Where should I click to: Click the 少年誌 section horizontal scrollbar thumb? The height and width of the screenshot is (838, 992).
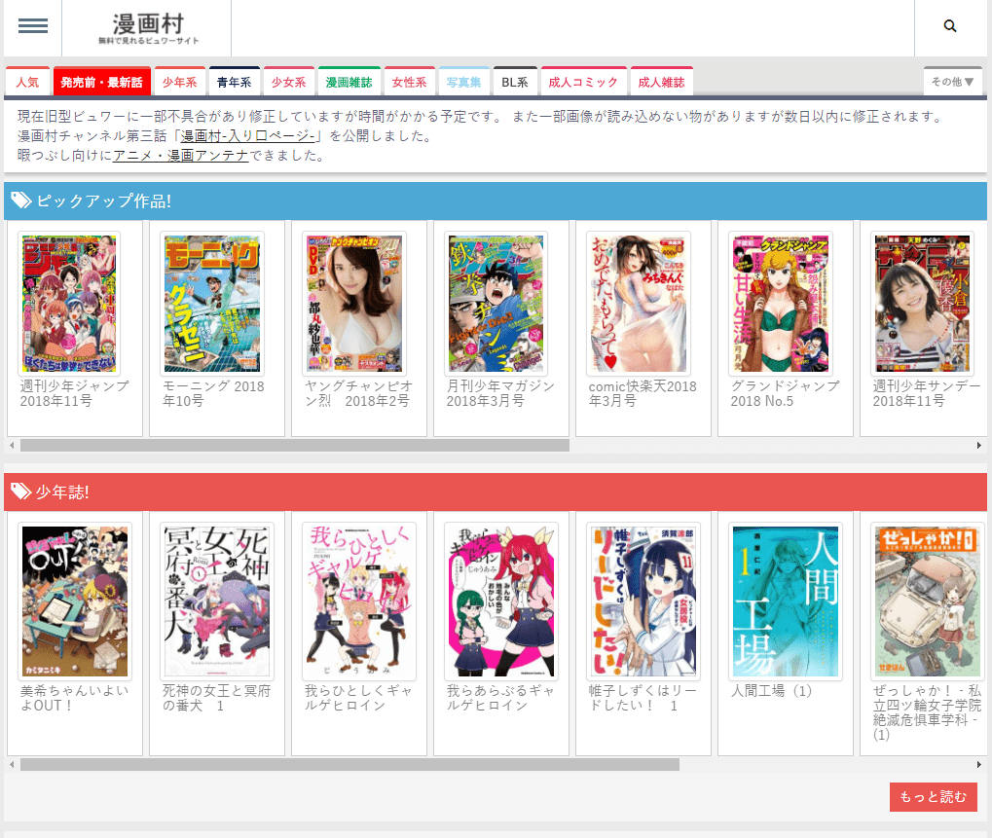[x=349, y=765]
